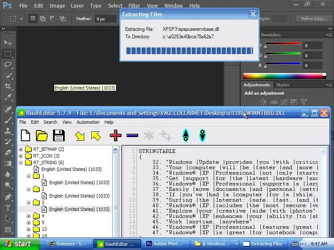Image resolution: width=334 pixels, height=250 pixels.
Task: Choose Subtract from selection mode
Action: pyautogui.click(x=53, y=18)
